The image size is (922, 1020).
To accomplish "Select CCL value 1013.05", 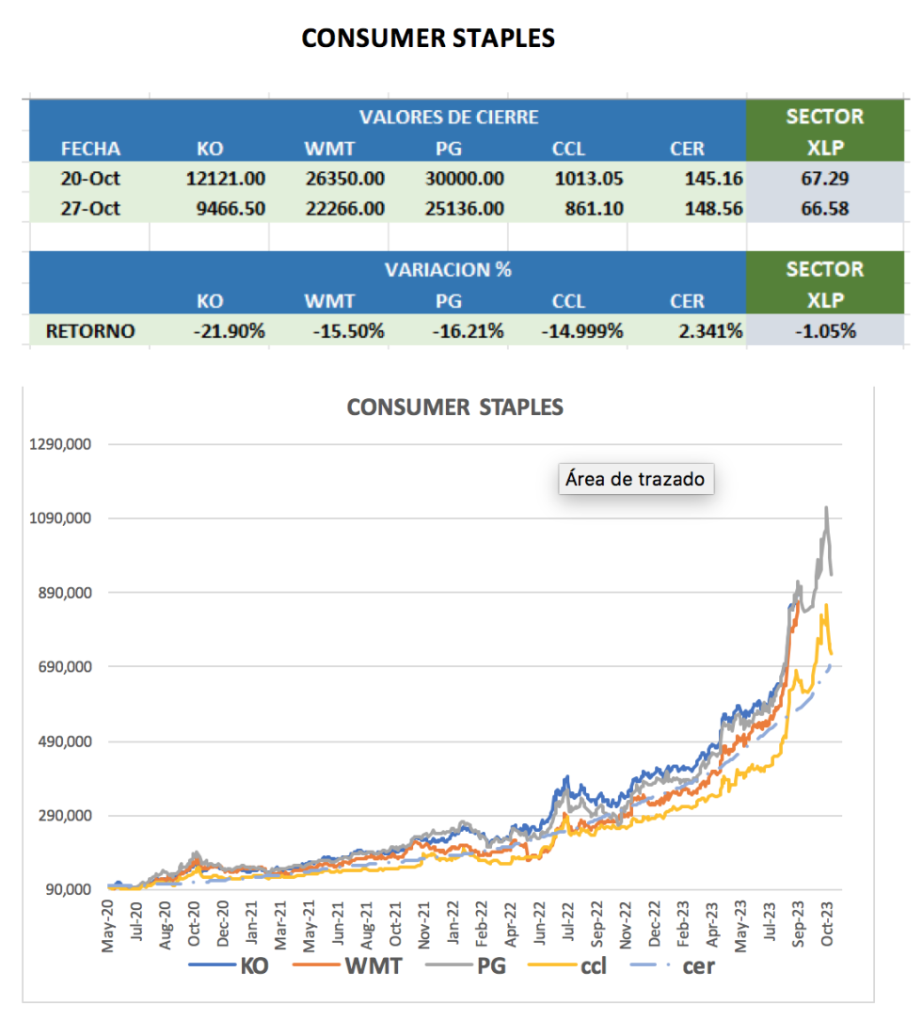I will click(589, 178).
